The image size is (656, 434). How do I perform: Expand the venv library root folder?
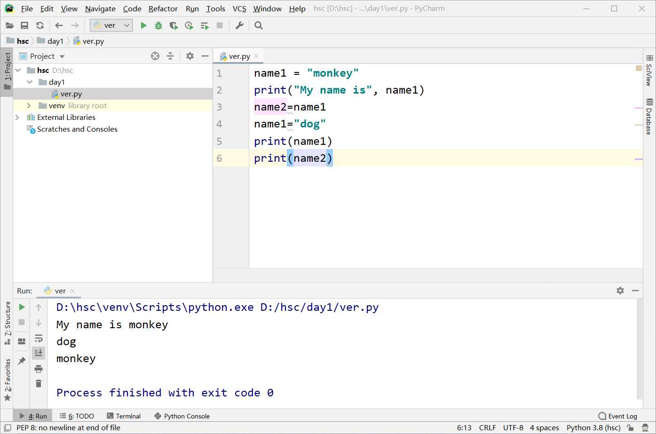pos(29,105)
